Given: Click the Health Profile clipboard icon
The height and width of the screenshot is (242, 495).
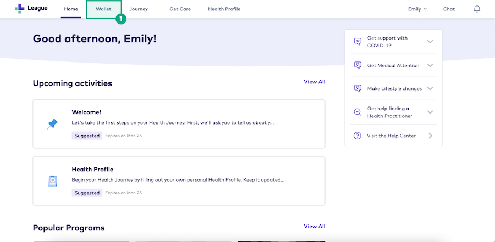Looking at the screenshot, I should (x=52, y=181).
